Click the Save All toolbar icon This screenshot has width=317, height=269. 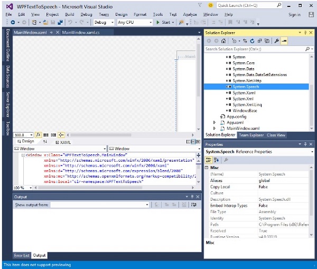click(61, 23)
